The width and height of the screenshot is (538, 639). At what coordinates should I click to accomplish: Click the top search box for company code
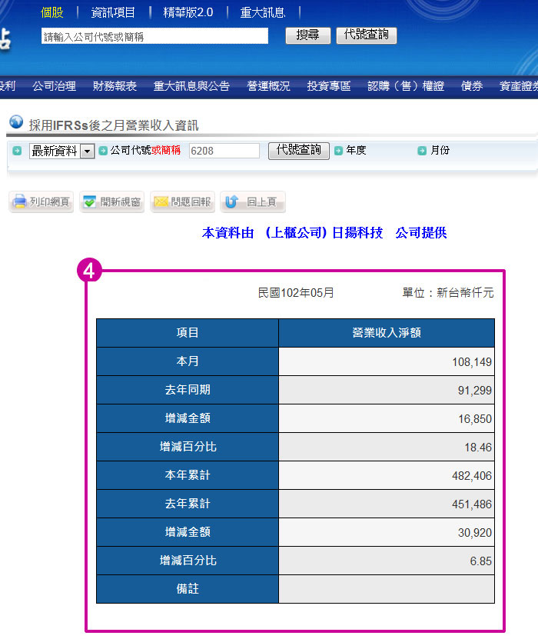154,36
